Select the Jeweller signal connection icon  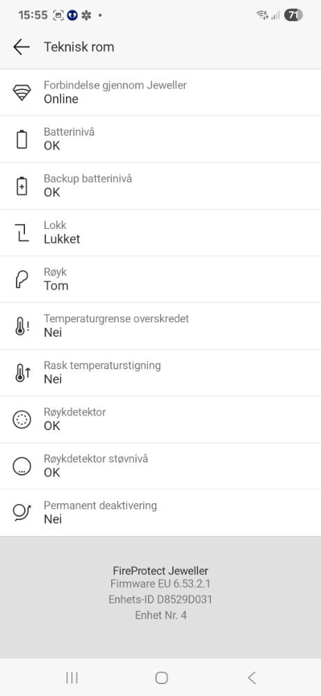(x=22, y=93)
